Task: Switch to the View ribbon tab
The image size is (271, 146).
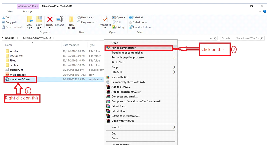Action: pos(10,11)
